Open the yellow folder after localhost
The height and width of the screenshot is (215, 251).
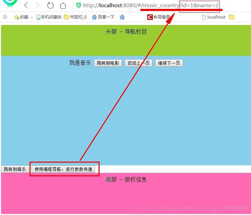[x=231, y=17]
